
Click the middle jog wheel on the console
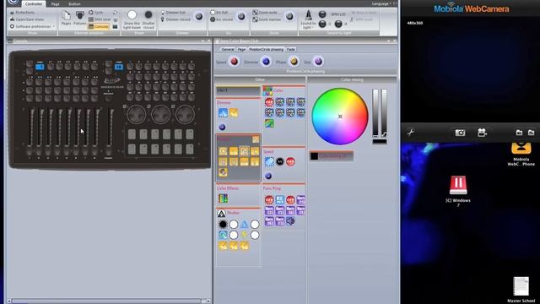coord(160,114)
